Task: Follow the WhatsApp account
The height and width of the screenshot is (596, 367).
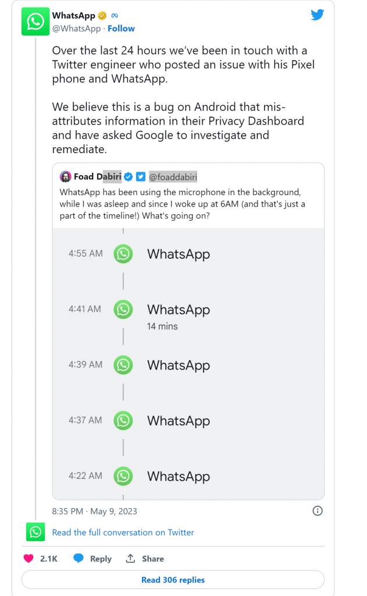Action: coord(121,29)
